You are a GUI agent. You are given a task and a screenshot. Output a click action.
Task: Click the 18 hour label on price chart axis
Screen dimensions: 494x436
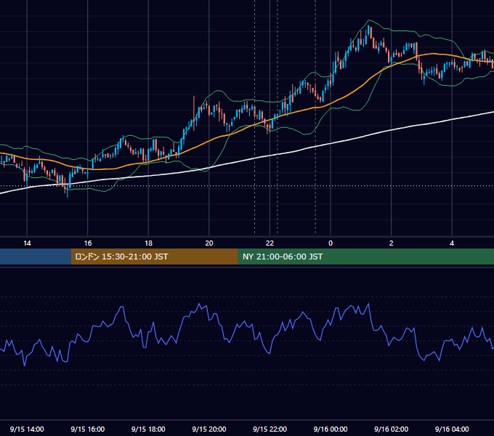click(x=148, y=243)
